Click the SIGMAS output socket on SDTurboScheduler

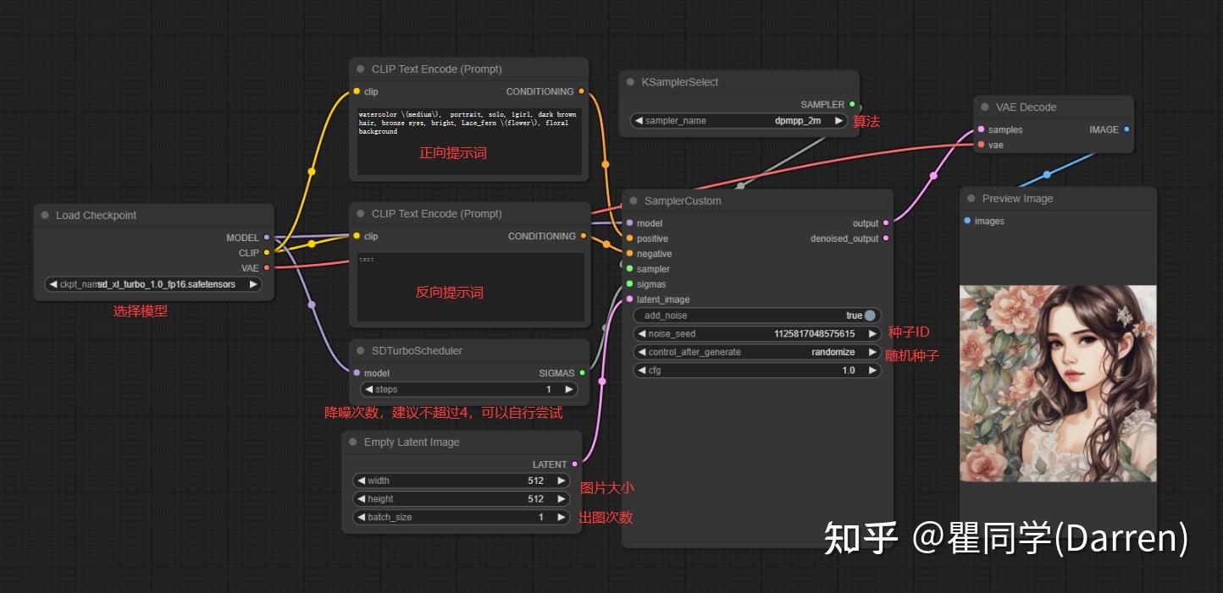[x=582, y=373]
